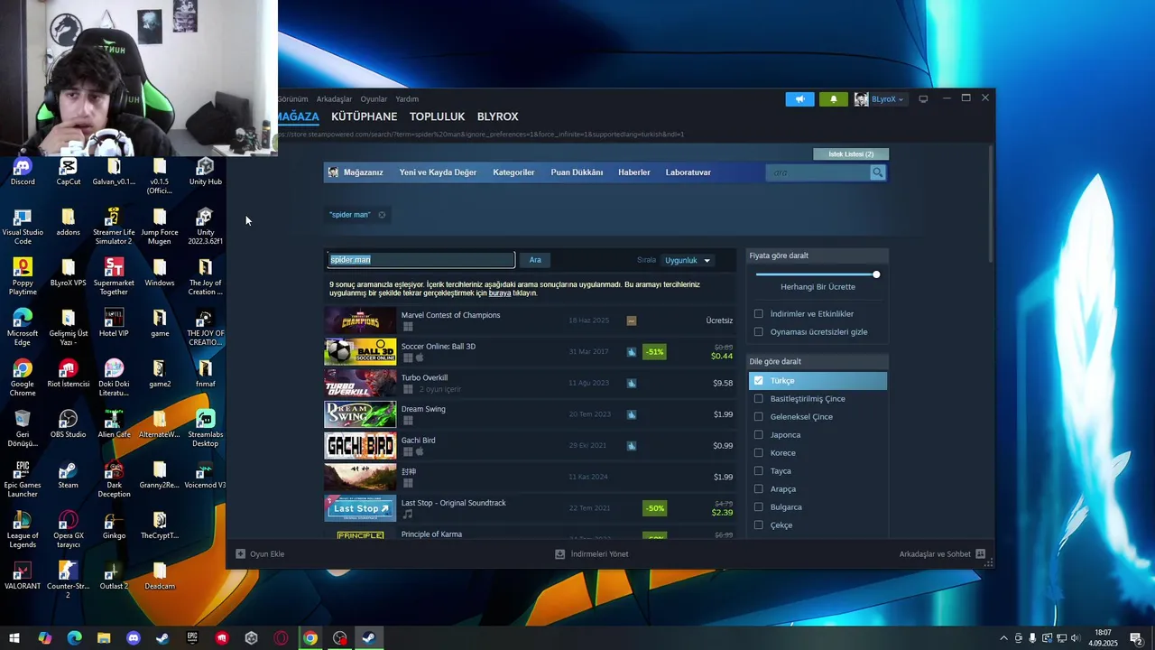Image resolution: width=1155 pixels, height=650 pixels.
Task: Collapse Dile göre daralt panel
Action: pos(818,362)
